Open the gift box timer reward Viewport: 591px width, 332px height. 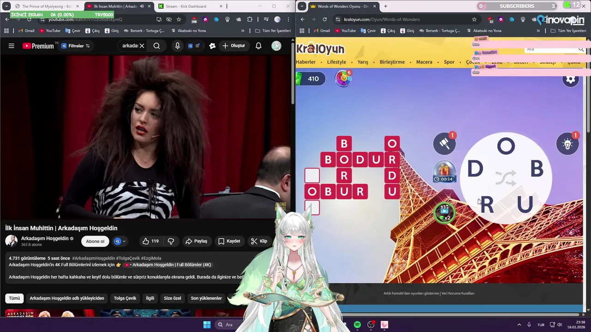pos(444,172)
